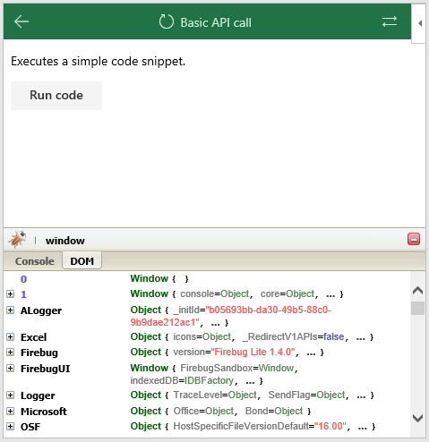429x442 pixels.
Task: Collapse the task pane with side arrow
Action: [420, 23]
